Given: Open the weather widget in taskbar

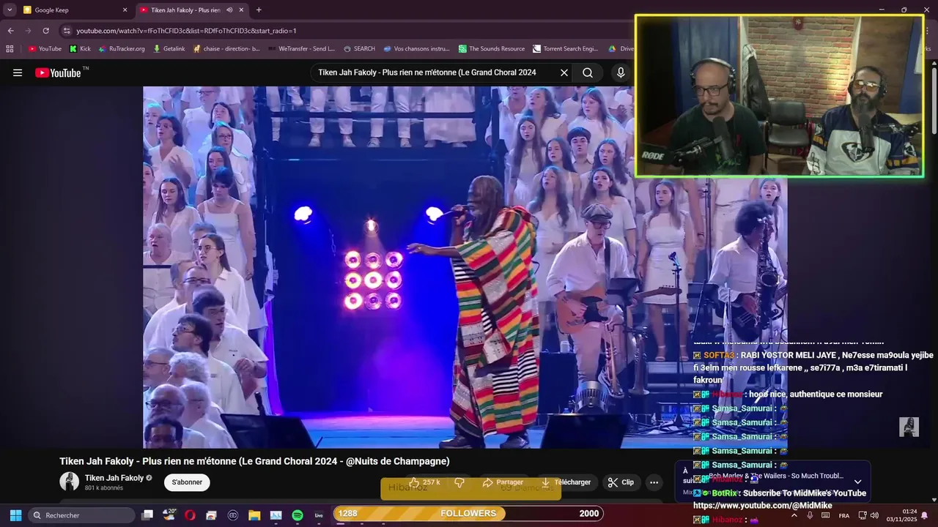Looking at the screenshot, I should [x=169, y=515].
